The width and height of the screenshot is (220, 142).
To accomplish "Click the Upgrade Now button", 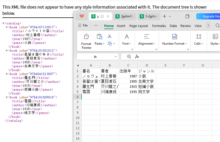I will click(x=208, y=16).
